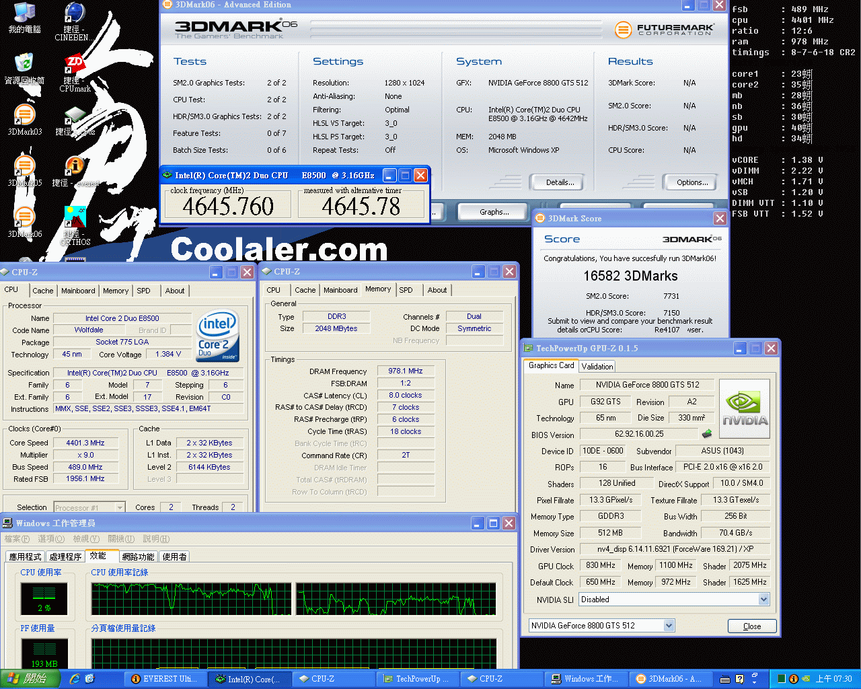
Task: Open 選項(O) menu in Task Manager
Action: click(x=51, y=539)
